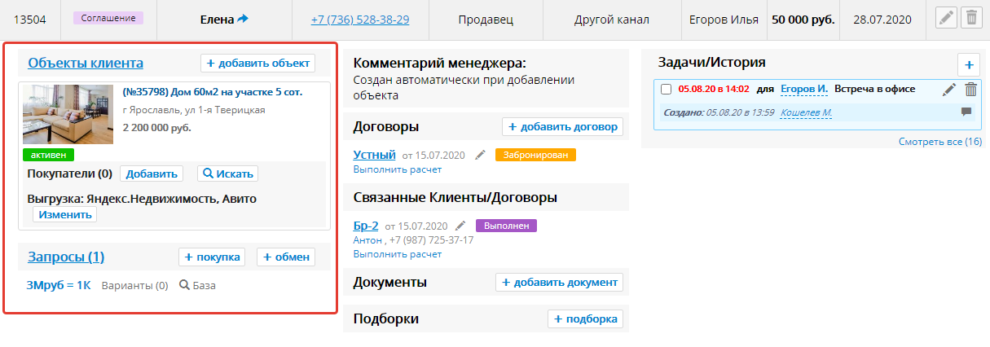The image size is (990, 347).
Task: Click phone number +7 (736) 528-38-29
Action: pyautogui.click(x=360, y=20)
